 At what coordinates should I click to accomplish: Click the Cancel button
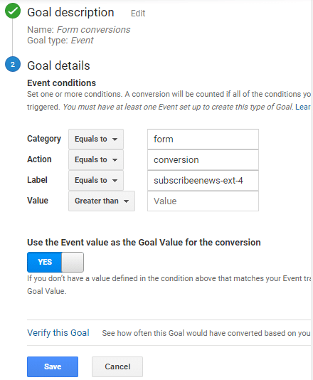point(117,366)
